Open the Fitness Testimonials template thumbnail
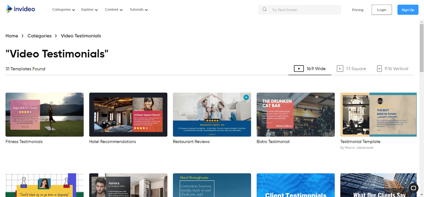This screenshot has width=424, height=197. [x=45, y=115]
